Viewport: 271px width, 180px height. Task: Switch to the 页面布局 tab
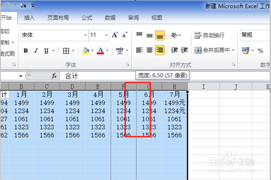tap(58, 18)
